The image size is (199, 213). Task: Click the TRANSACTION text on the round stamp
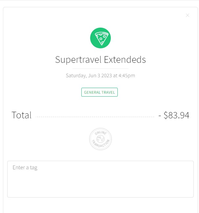(x=101, y=144)
